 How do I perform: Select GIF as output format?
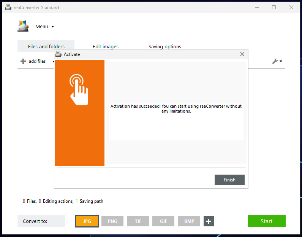(x=163, y=221)
